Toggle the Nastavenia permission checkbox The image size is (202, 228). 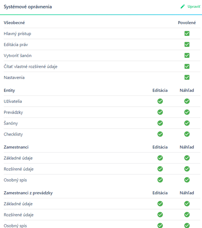point(187,77)
